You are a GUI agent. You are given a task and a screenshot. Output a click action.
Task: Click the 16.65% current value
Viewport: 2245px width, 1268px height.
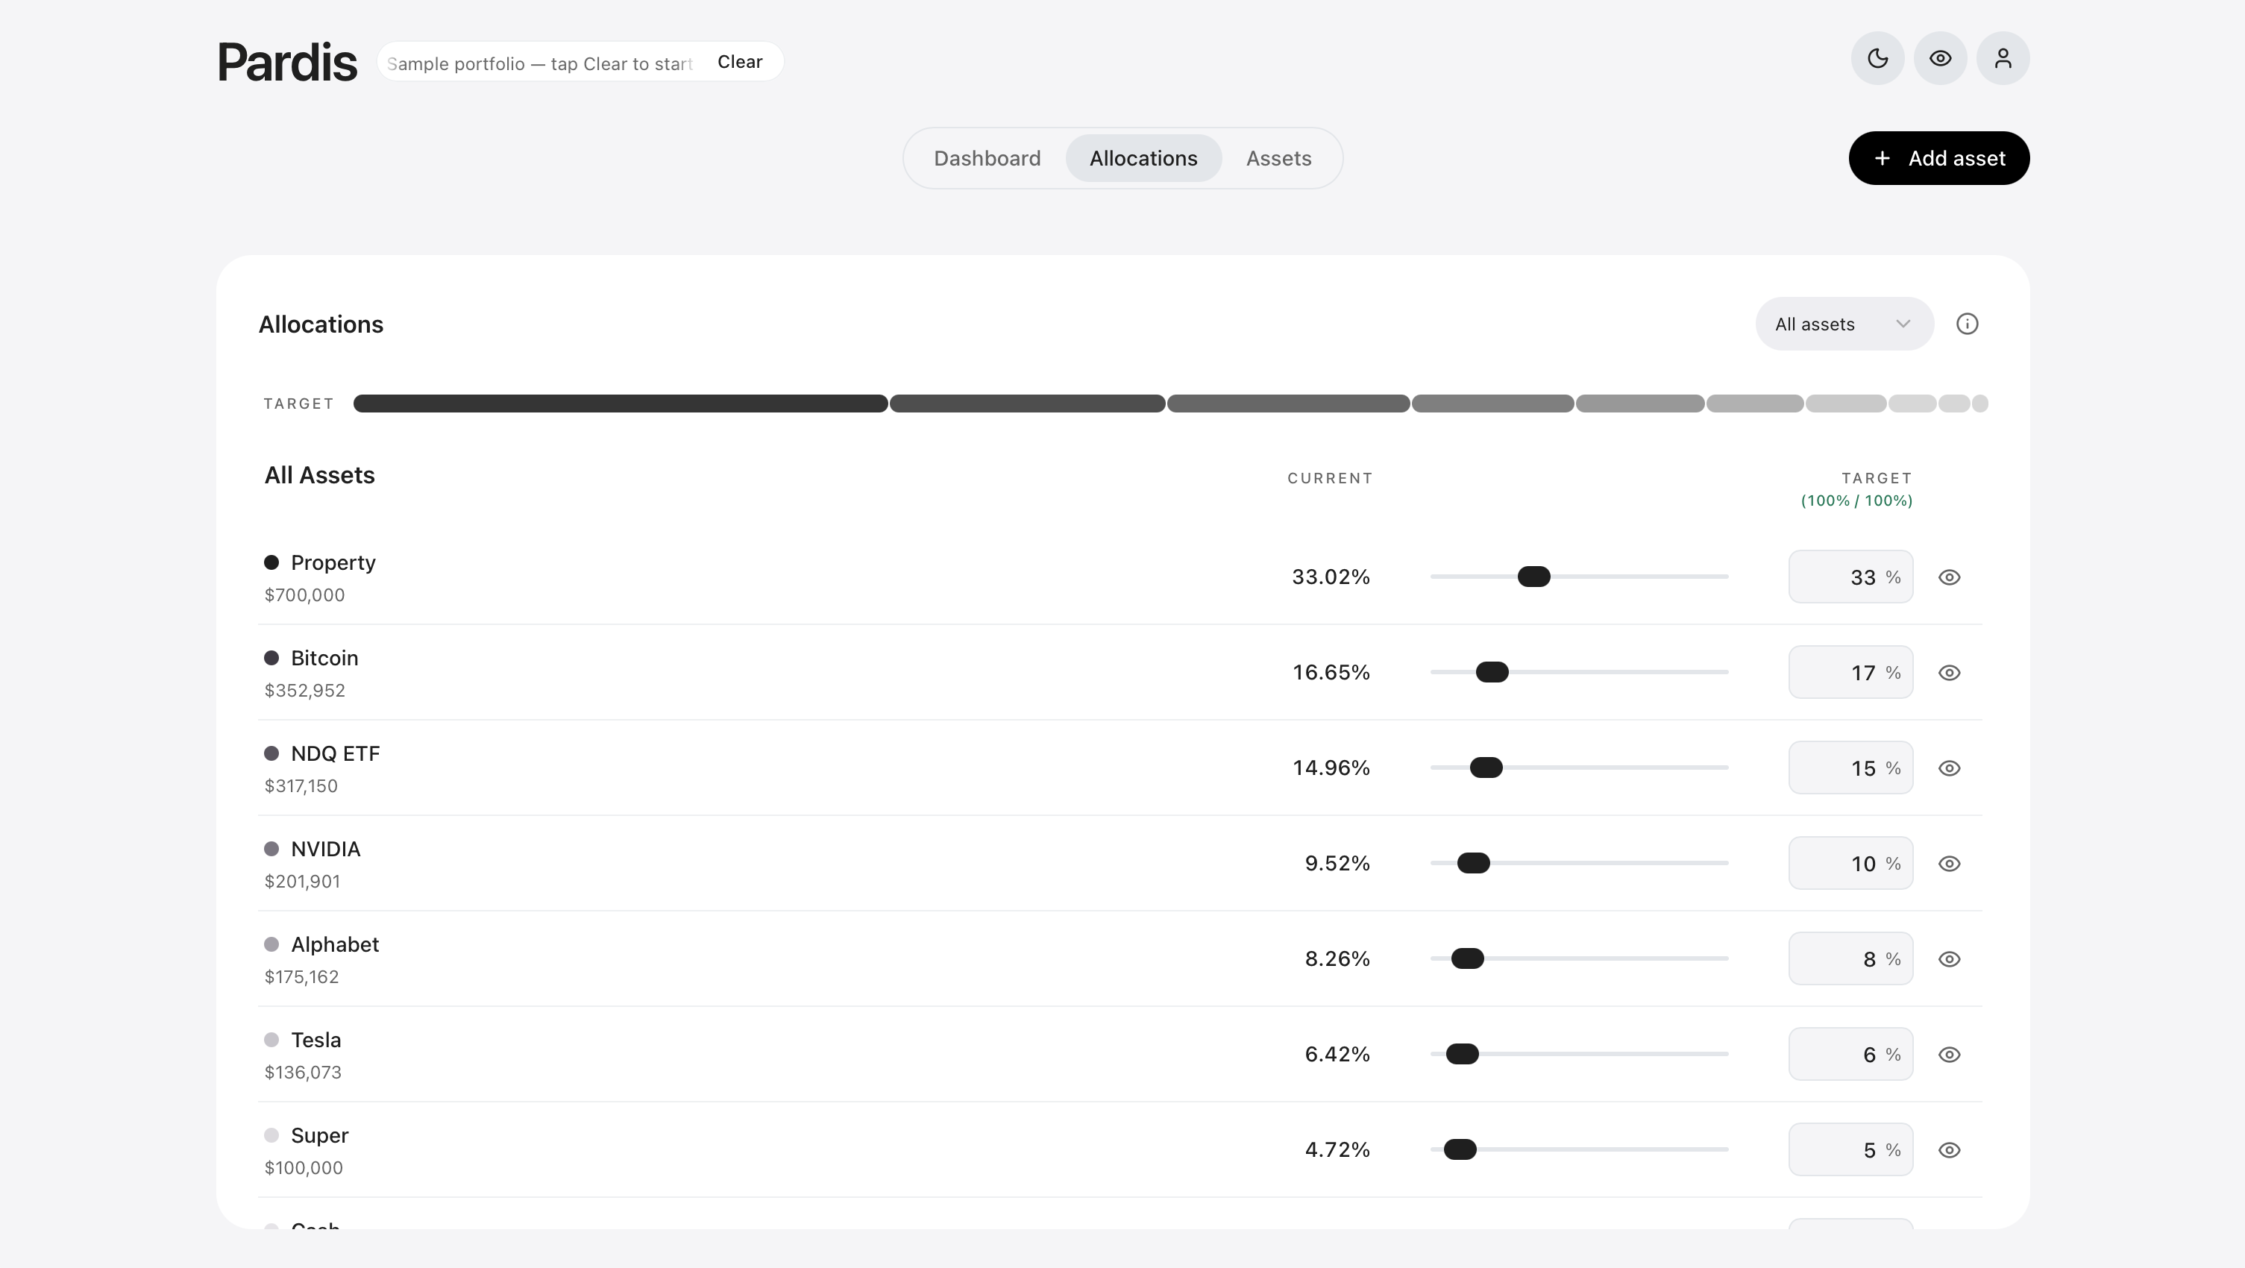pos(1331,673)
